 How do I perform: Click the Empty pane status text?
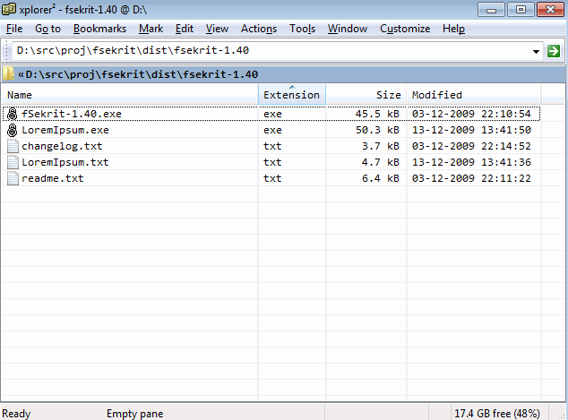134,414
